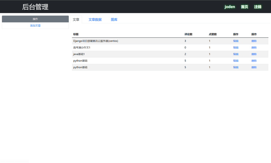
Task: Delete the java基础1 article
Action: point(254,54)
